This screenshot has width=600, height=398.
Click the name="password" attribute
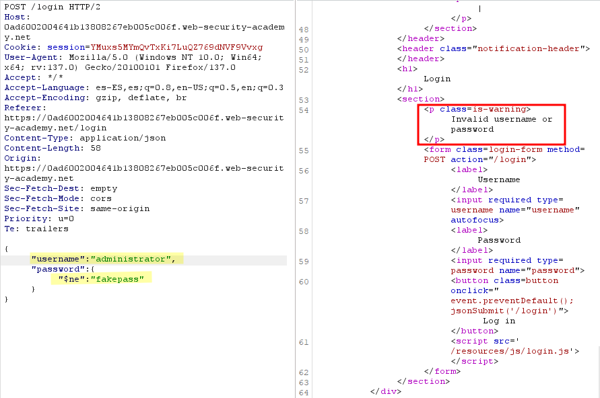click(539, 270)
